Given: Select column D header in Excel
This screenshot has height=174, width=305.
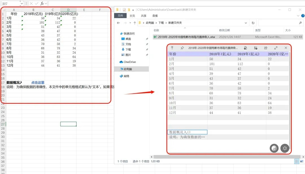Looking at the screenshot, I should 68,10.
